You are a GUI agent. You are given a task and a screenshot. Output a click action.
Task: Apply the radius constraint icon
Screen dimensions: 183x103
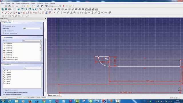click(99, 13)
